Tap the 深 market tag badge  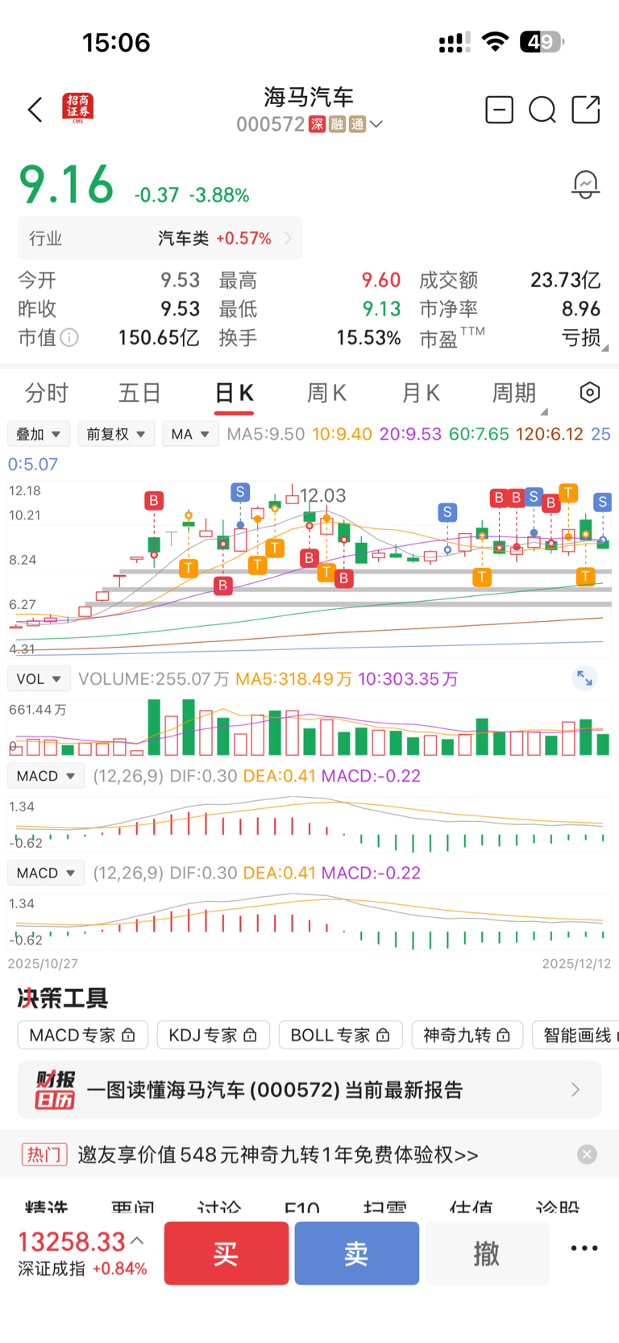[x=317, y=124]
